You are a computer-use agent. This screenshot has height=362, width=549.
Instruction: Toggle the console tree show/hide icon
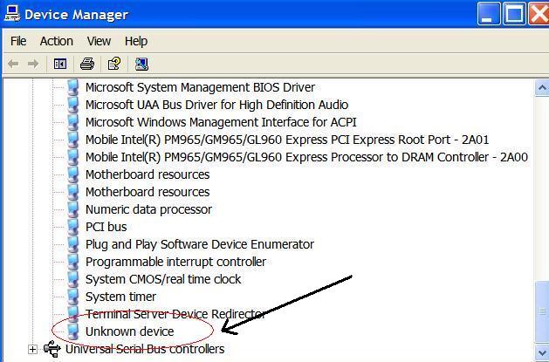coord(60,64)
